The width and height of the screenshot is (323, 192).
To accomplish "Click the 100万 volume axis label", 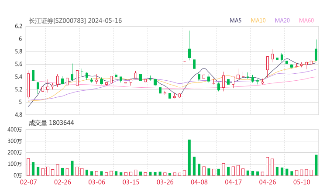I will [x=15, y=164].
